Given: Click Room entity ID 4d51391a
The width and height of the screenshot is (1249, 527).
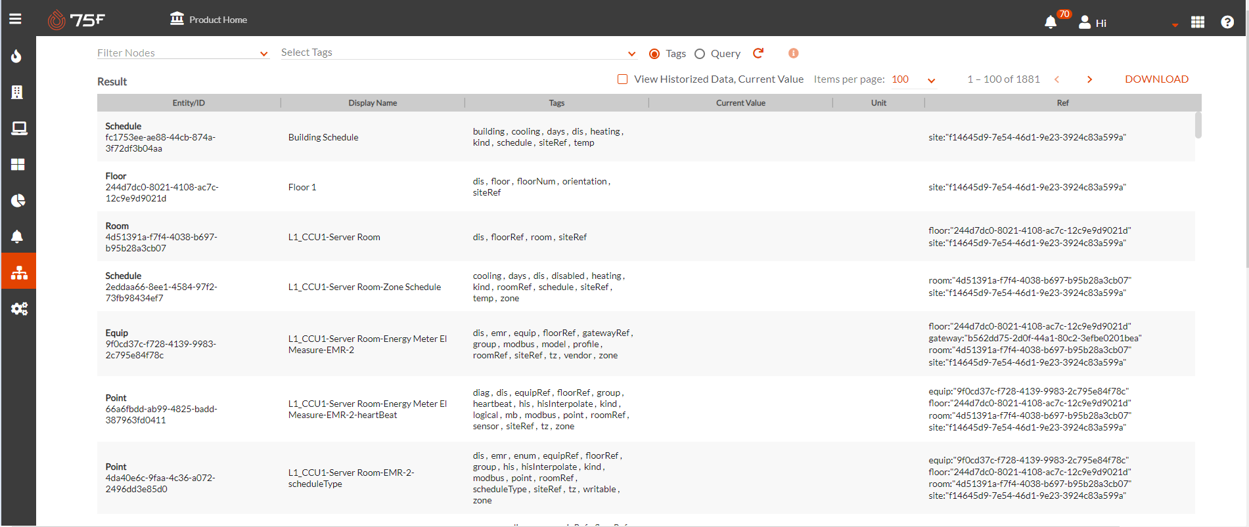Looking at the screenshot, I should (161, 243).
